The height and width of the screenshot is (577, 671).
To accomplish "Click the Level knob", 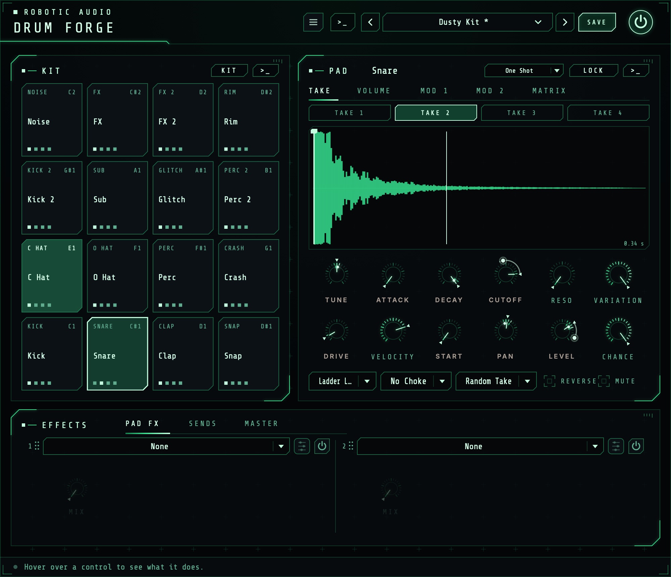I will click(x=562, y=330).
